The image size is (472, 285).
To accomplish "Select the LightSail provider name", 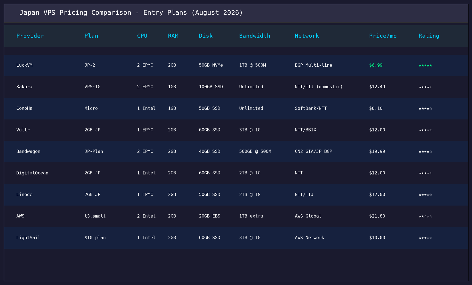I will 28,238.
